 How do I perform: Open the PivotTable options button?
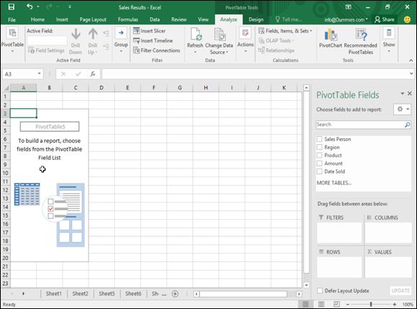[x=12, y=40]
